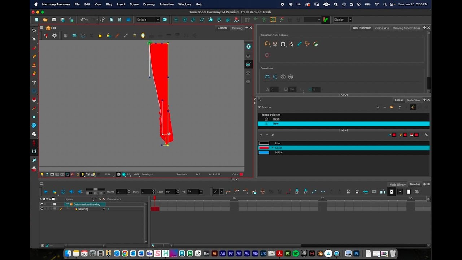
Task: Open the Display dropdown arrow
Action: 350,19
